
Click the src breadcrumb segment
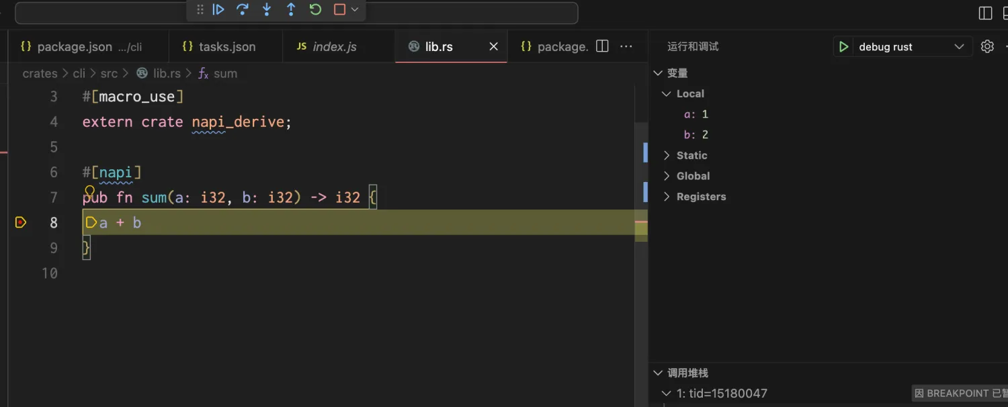tap(109, 73)
